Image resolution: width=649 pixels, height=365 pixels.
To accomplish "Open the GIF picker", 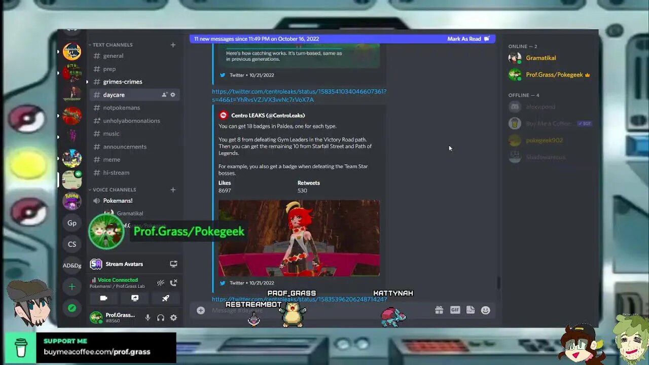I will tap(455, 310).
